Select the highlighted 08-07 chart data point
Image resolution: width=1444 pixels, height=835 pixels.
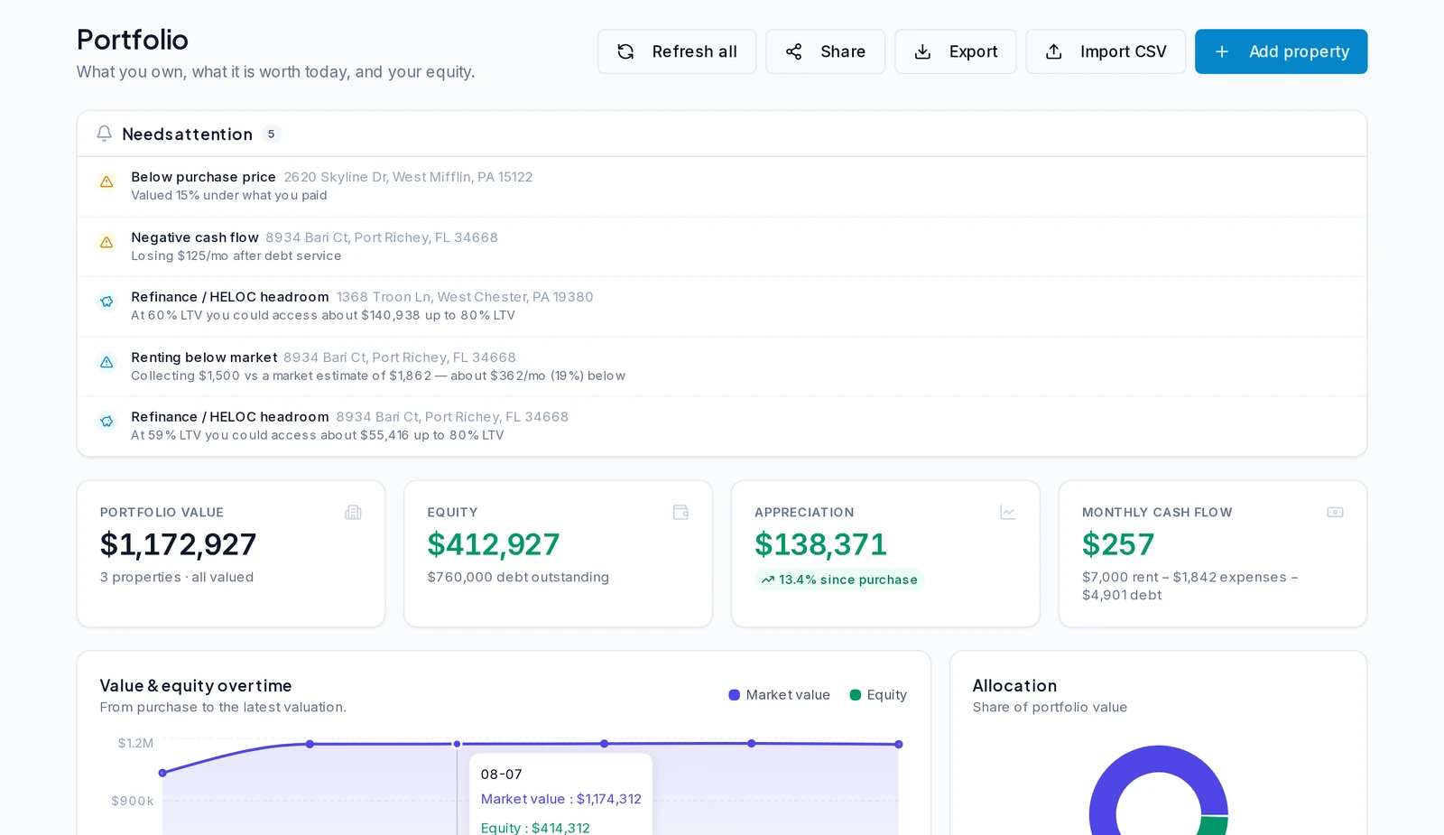click(457, 744)
